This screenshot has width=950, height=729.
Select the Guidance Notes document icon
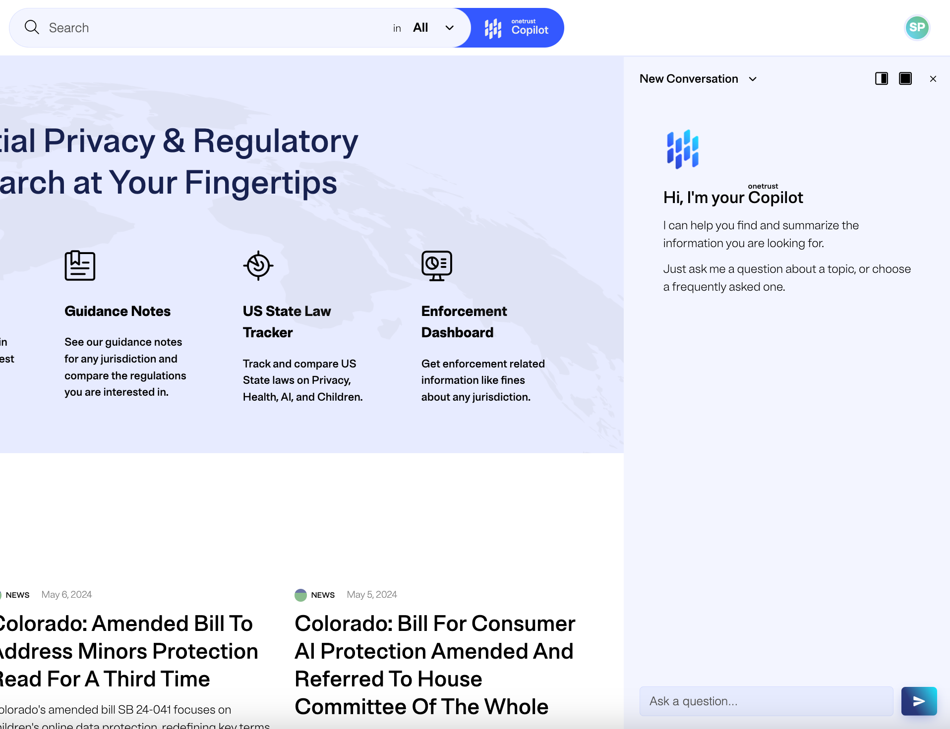point(79,265)
